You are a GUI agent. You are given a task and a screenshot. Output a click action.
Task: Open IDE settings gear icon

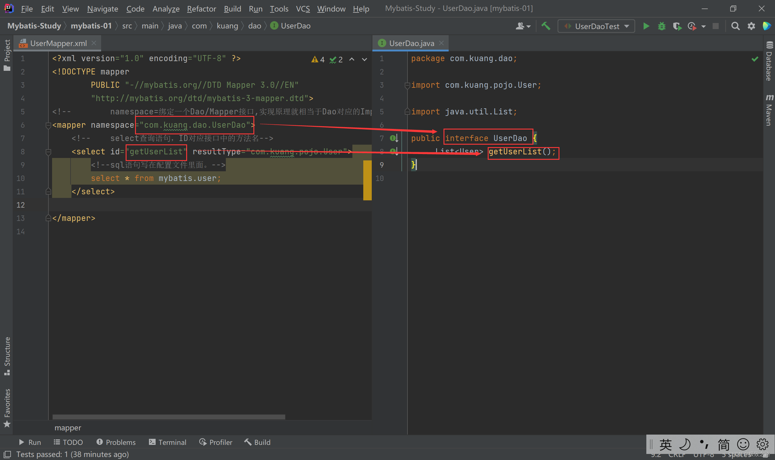[x=751, y=26]
